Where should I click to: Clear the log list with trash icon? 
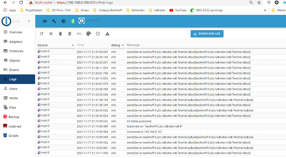[x=61, y=34]
